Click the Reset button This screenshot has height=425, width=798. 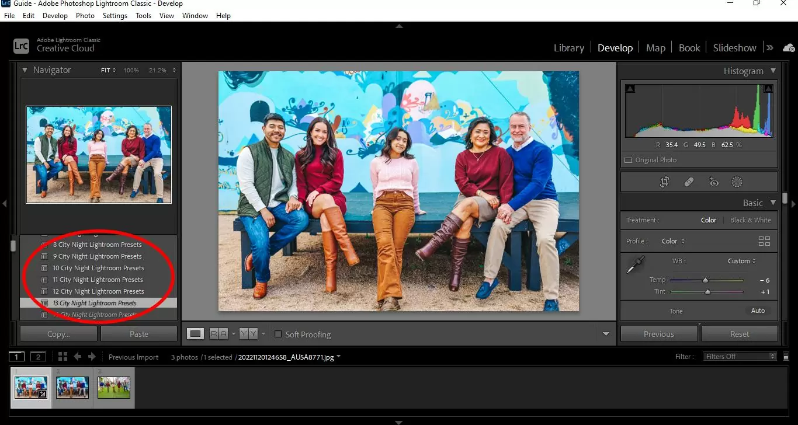740,334
